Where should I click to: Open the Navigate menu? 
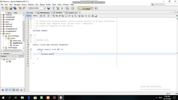[17, 4]
